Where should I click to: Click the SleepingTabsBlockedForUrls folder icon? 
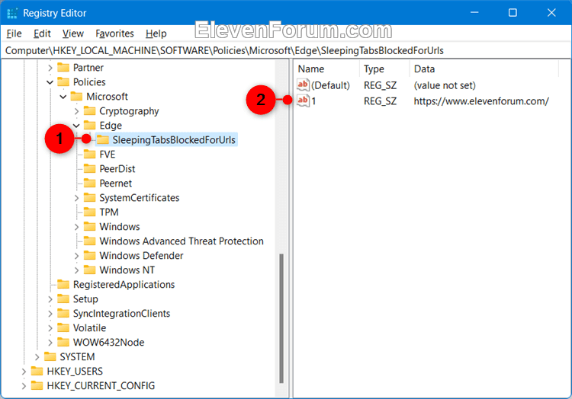click(103, 140)
